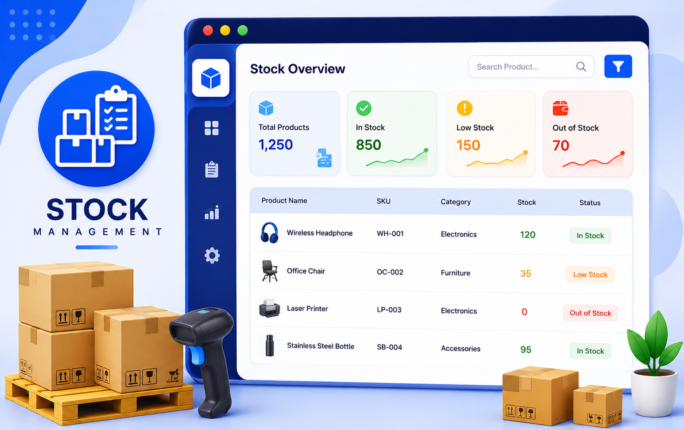This screenshot has height=430, width=684.
Task: Open the Office Chair product name
Action: coord(306,271)
